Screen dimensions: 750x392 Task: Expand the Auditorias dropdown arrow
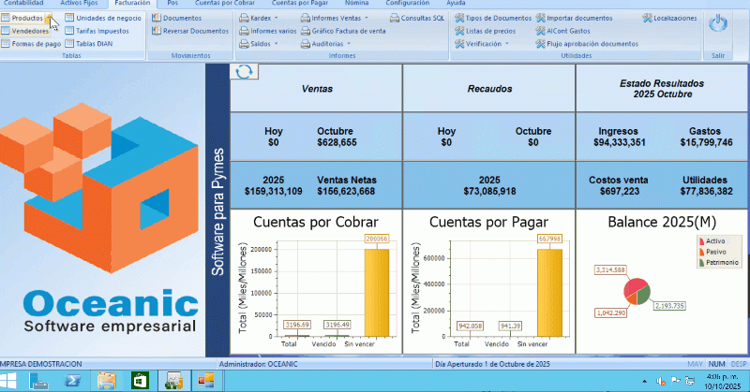tap(349, 44)
